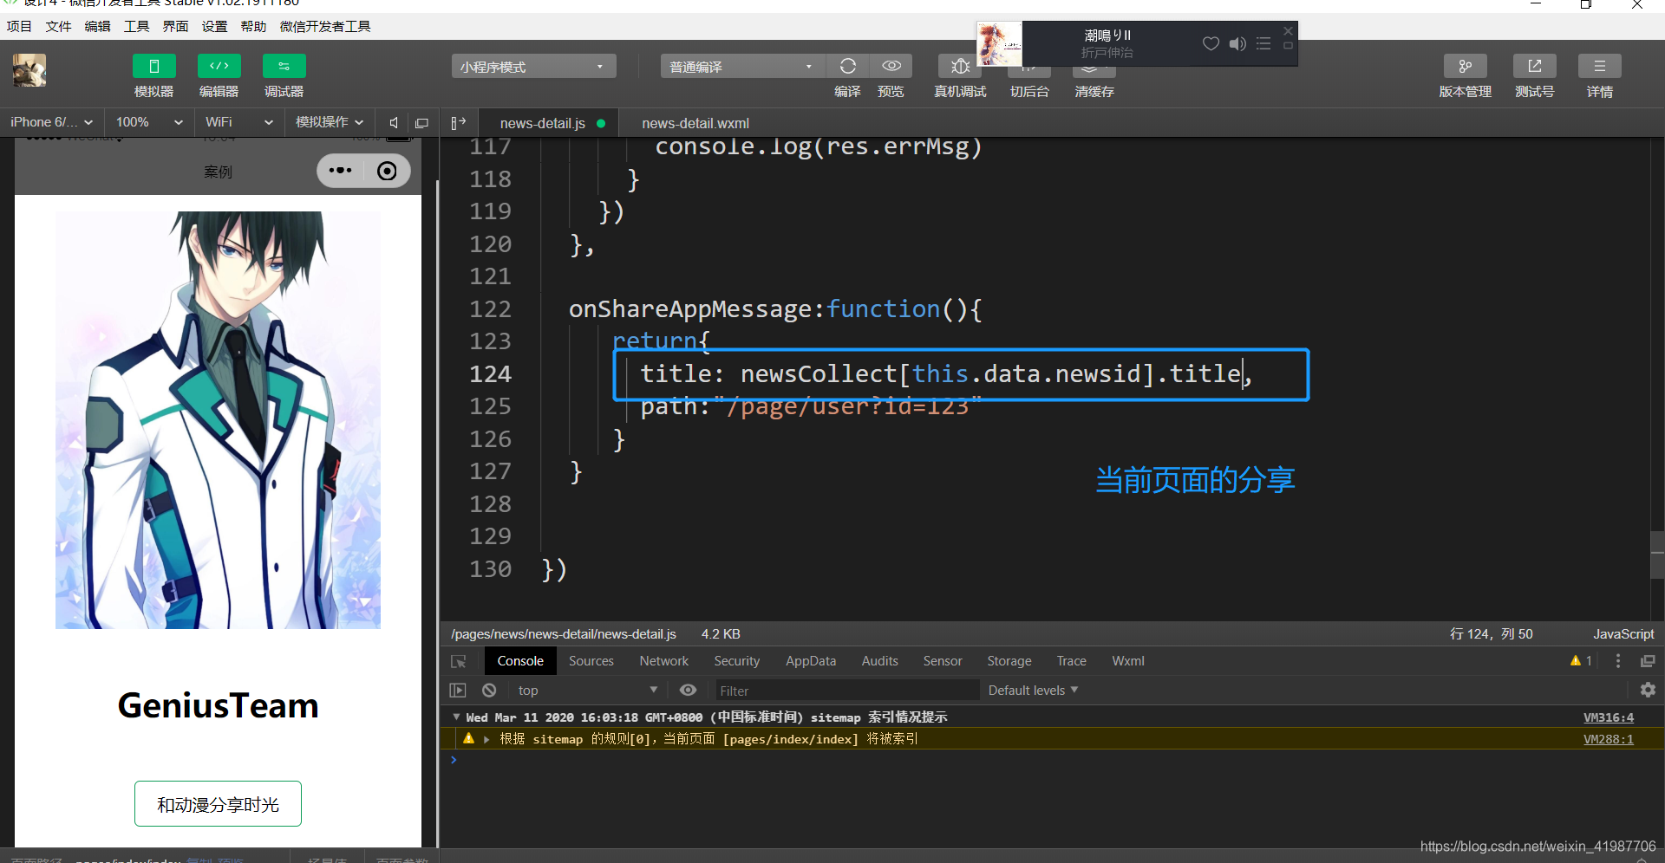Open the project details panel
The width and height of the screenshot is (1665, 863).
coord(1600,67)
